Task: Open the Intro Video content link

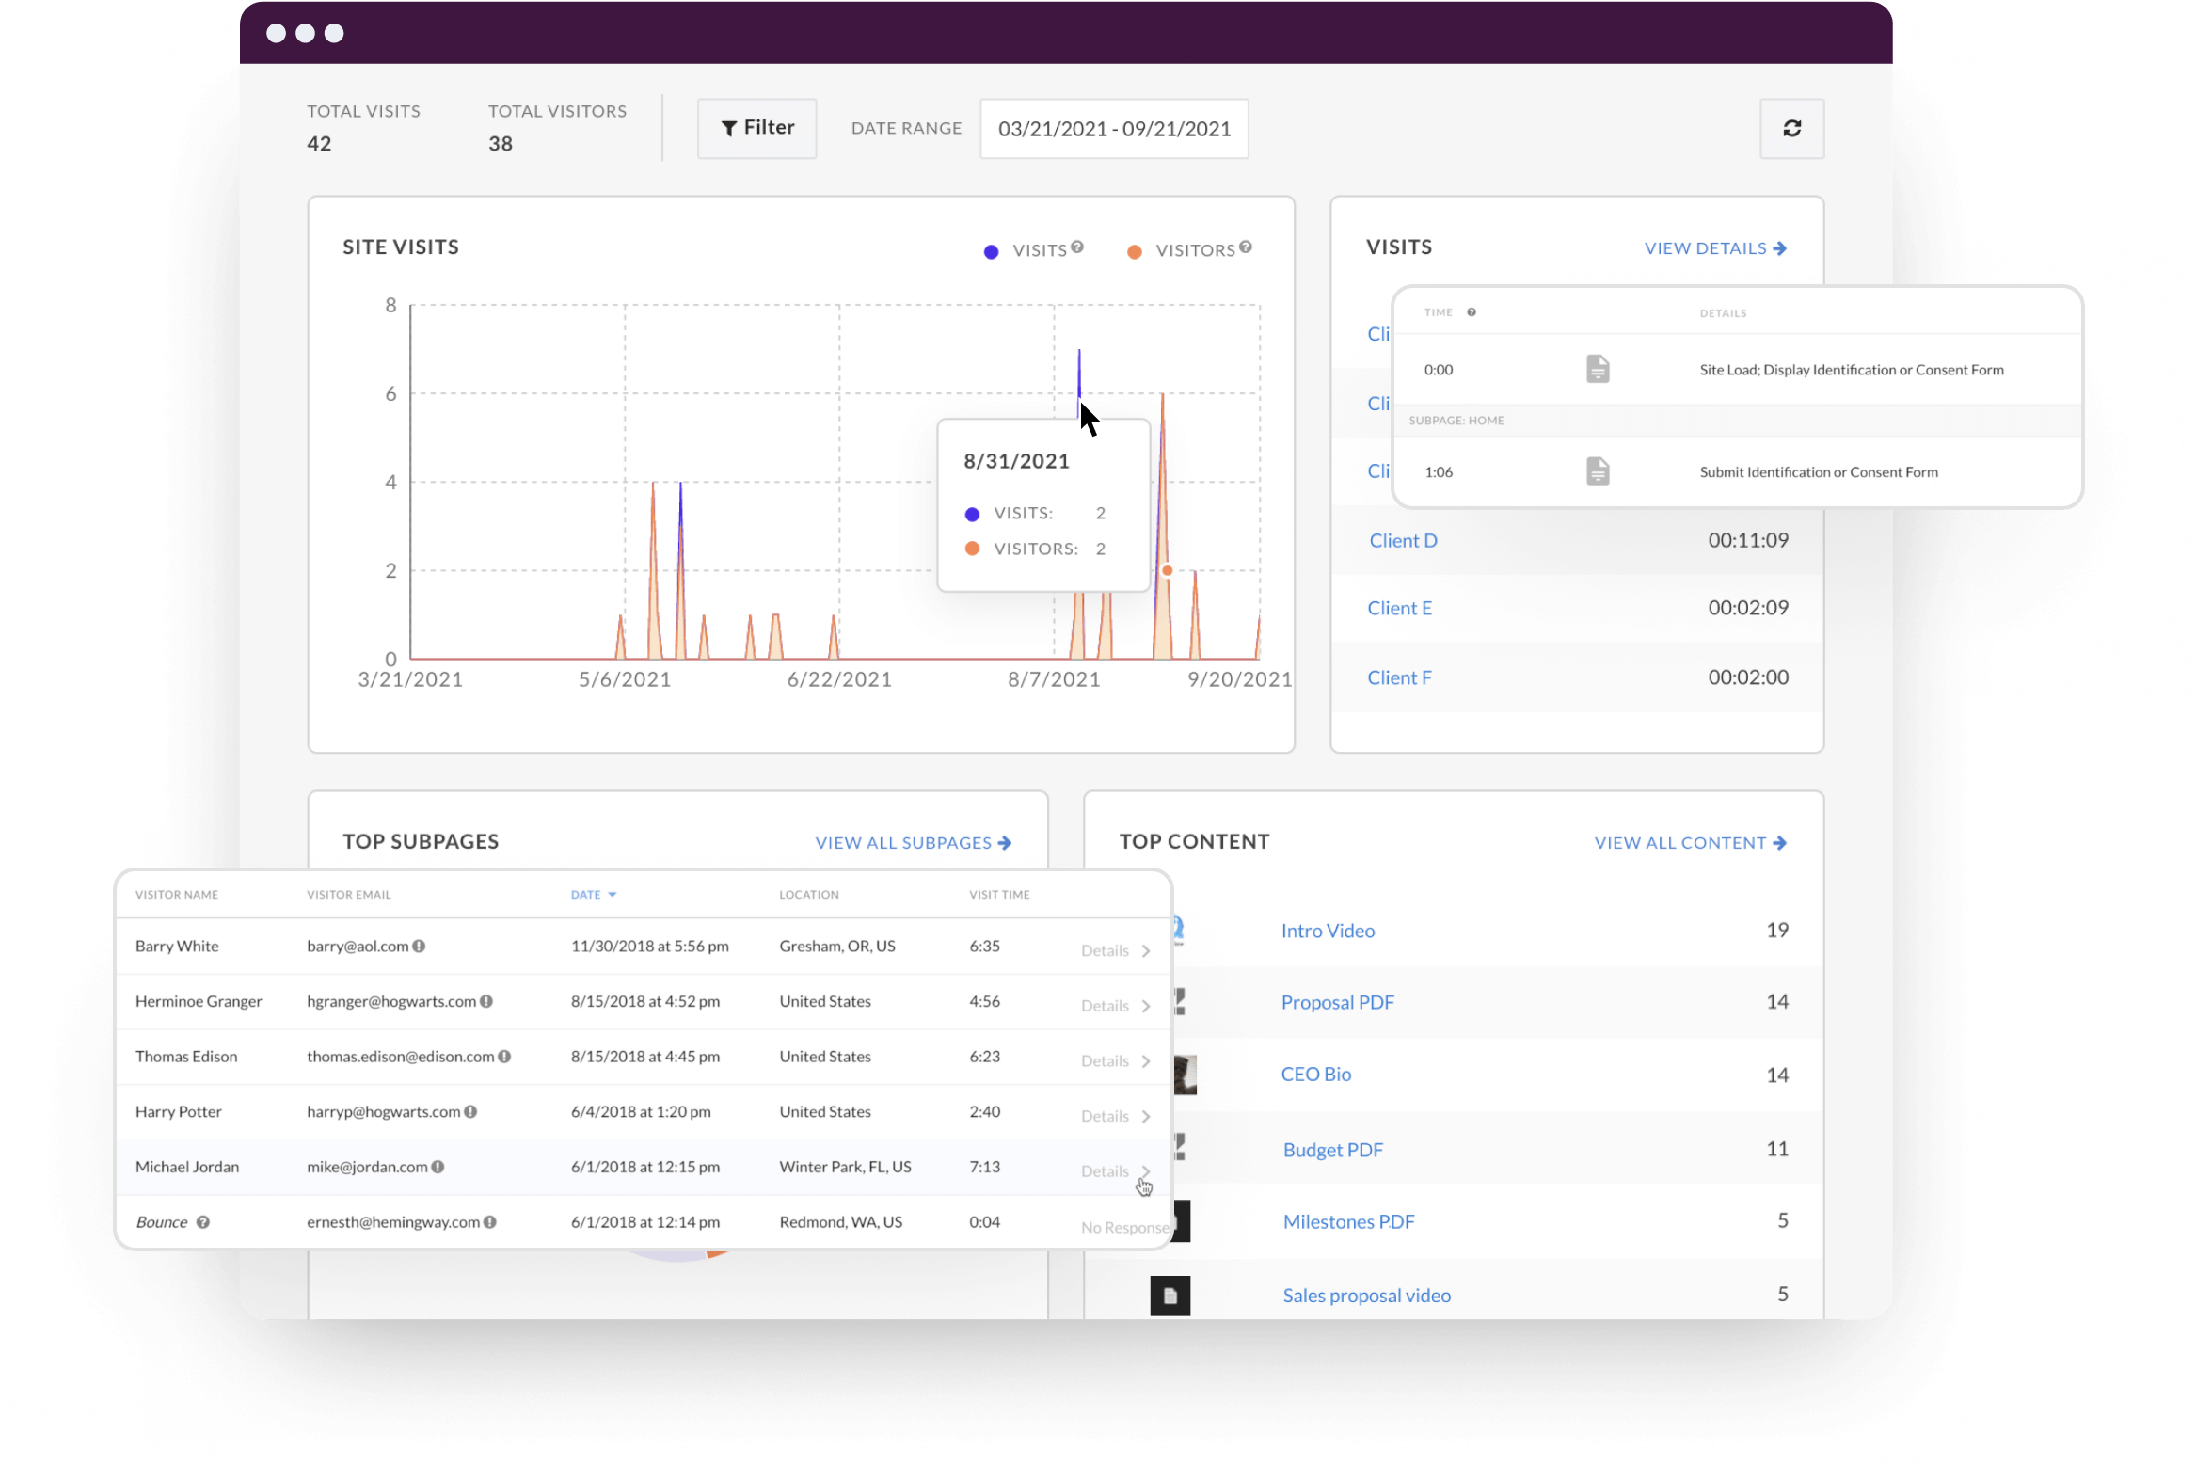Action: [1328, 931]
